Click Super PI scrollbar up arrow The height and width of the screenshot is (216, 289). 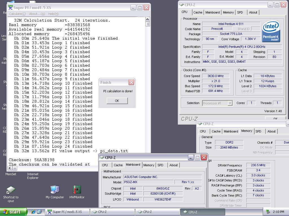pos(148,19)
